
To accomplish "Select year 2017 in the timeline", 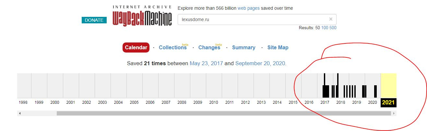I will tap(325, 102).
